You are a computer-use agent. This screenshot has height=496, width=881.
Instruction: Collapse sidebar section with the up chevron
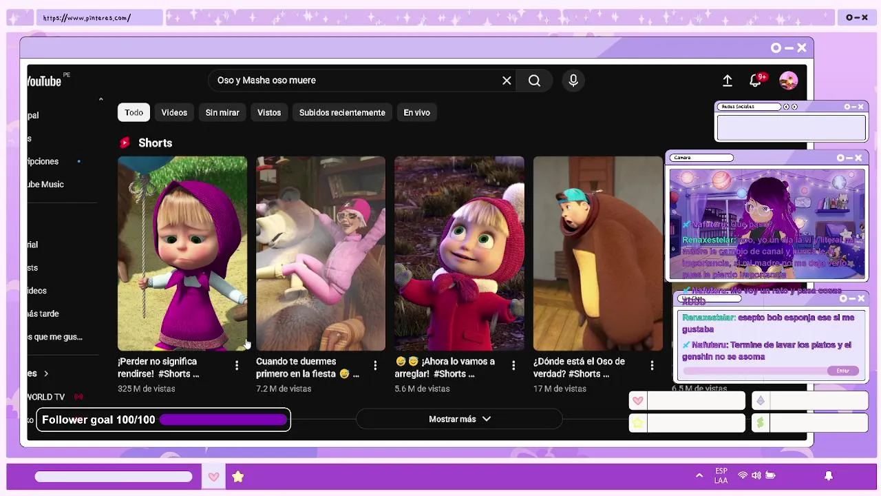(x=100, y=100)
